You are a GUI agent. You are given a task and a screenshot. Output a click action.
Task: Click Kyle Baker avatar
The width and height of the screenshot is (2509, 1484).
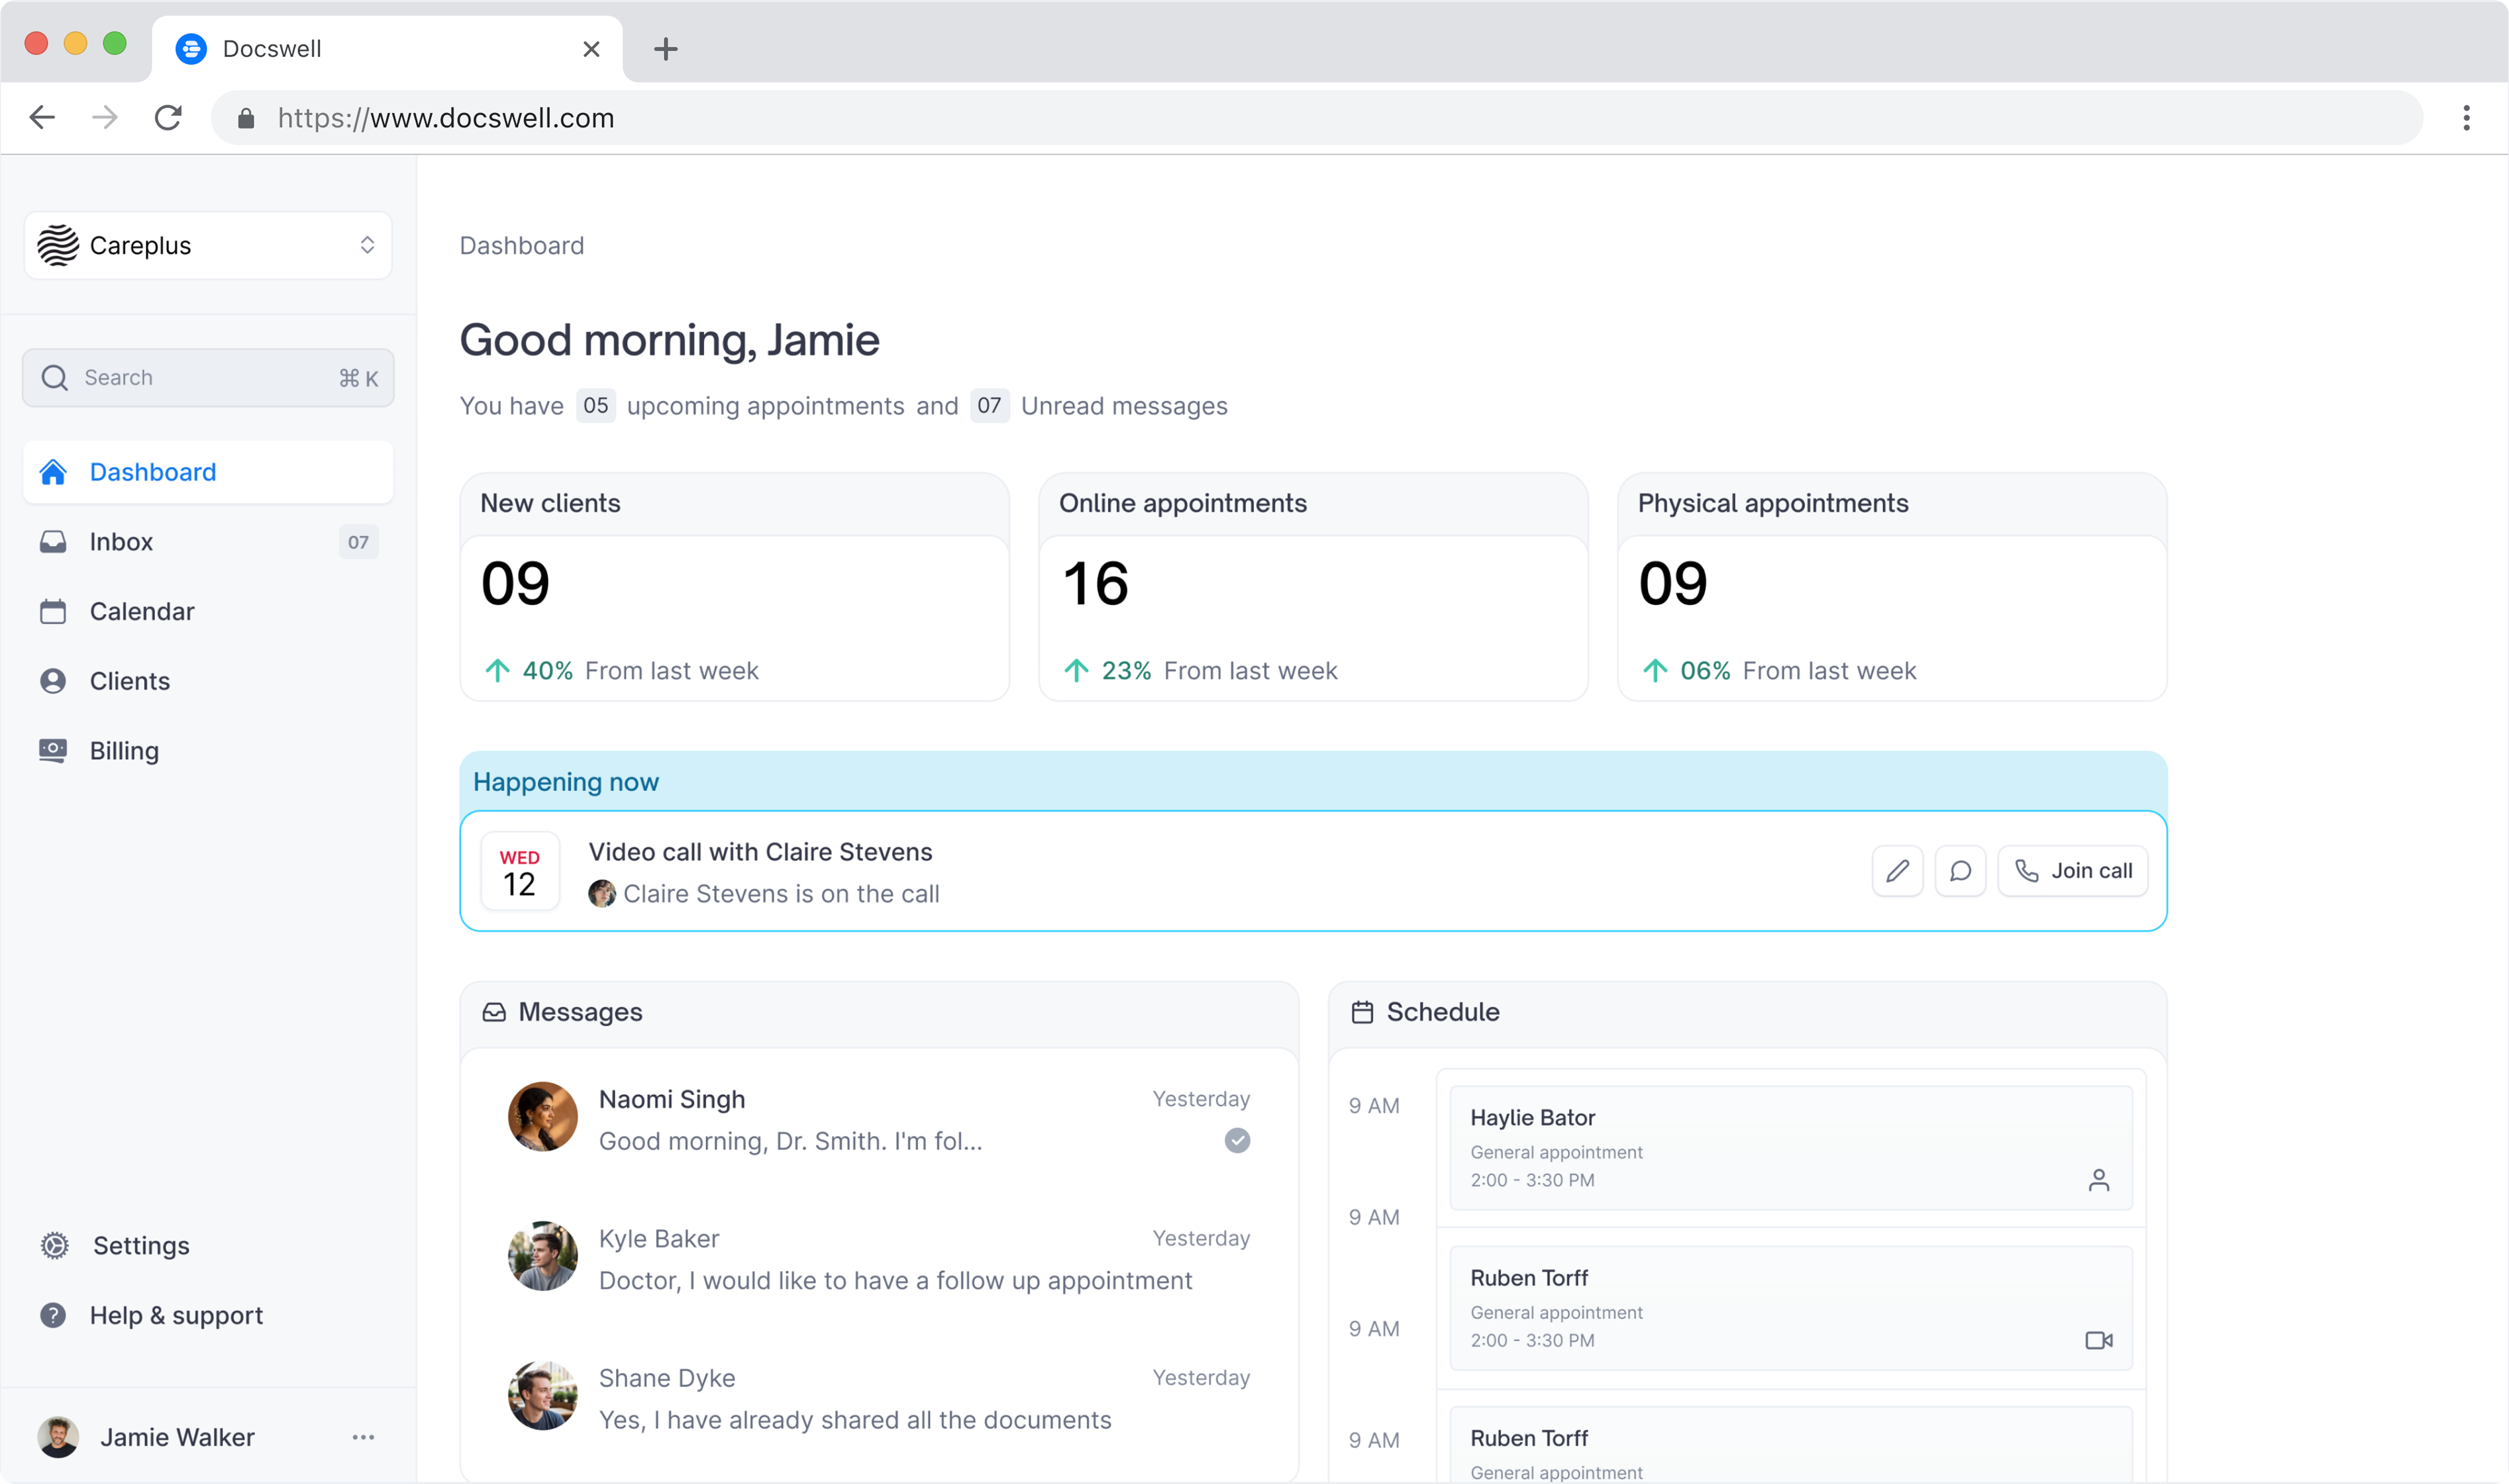click(542, 1256)
